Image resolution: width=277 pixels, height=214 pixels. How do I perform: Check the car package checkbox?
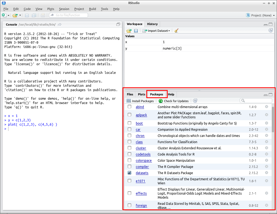(130, 129)
